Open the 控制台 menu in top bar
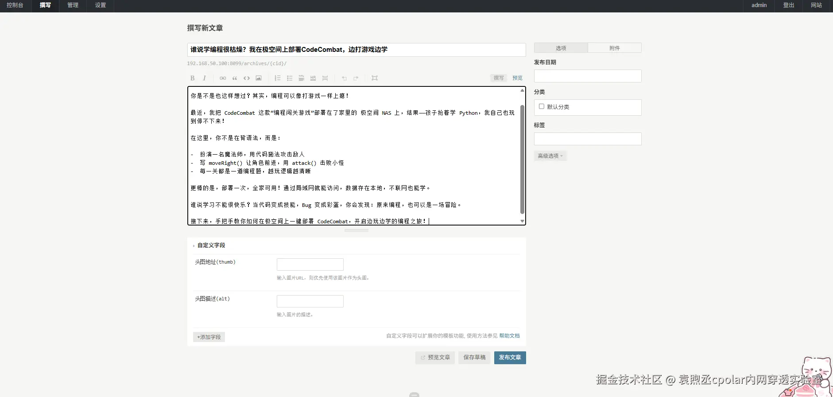Screen dimensions: 833x397 15,5
